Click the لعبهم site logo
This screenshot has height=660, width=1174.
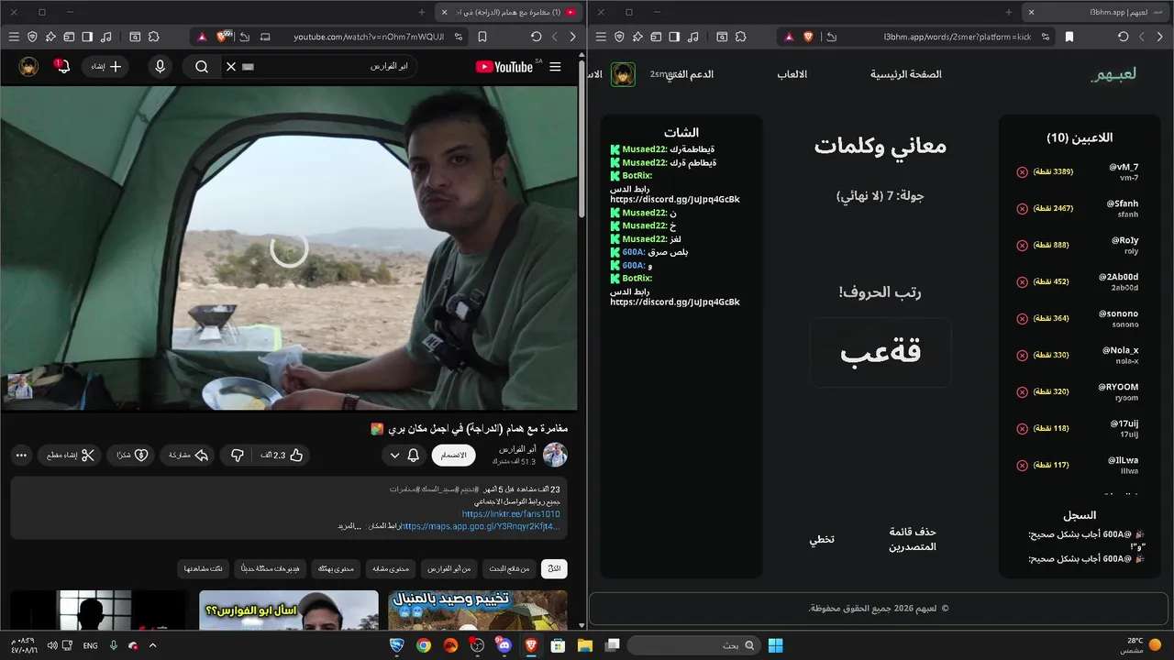point(1113,74)
